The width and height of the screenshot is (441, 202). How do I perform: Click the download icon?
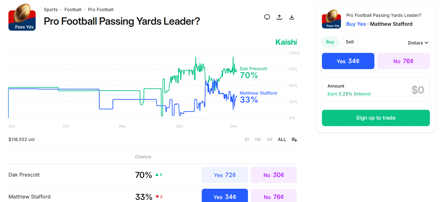[x=292, y=17]
